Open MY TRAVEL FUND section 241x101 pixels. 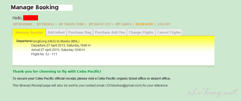click(72, 24)
